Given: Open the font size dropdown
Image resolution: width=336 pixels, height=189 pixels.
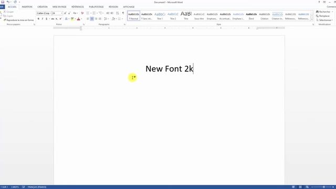Looking at the screenshot, I should tap(62, 13).
